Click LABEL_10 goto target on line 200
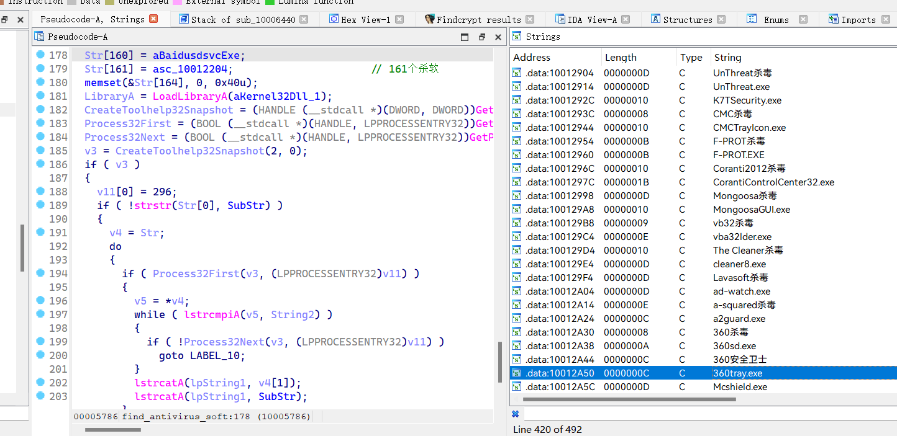The image size is (897, 436). click(214, 355)
